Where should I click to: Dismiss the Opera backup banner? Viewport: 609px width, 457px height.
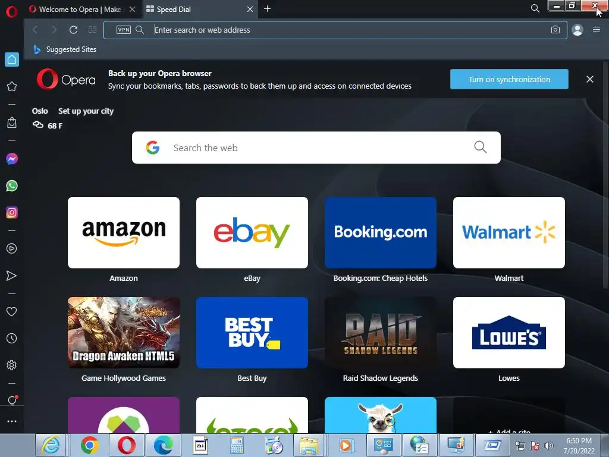[589, 79]
